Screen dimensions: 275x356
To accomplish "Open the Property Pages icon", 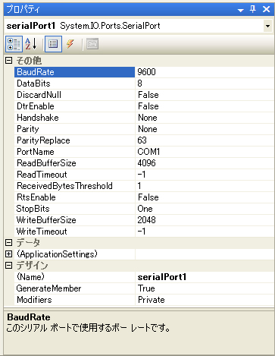I will coord(92,44).
